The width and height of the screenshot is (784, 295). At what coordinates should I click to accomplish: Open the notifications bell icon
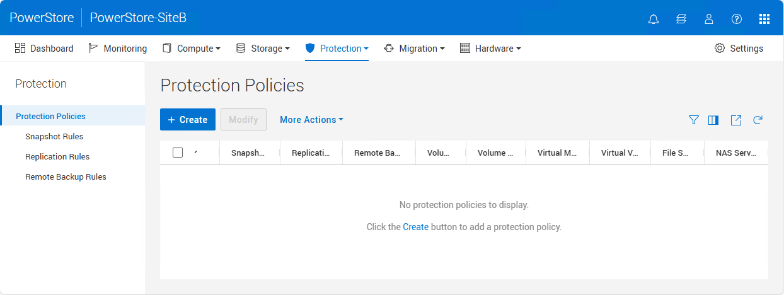point(654,19)
